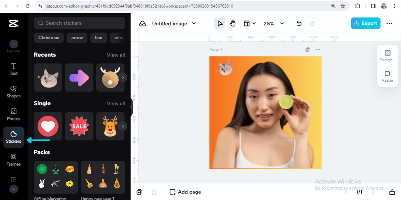Expand the layout options chevron

pos(254,24)
